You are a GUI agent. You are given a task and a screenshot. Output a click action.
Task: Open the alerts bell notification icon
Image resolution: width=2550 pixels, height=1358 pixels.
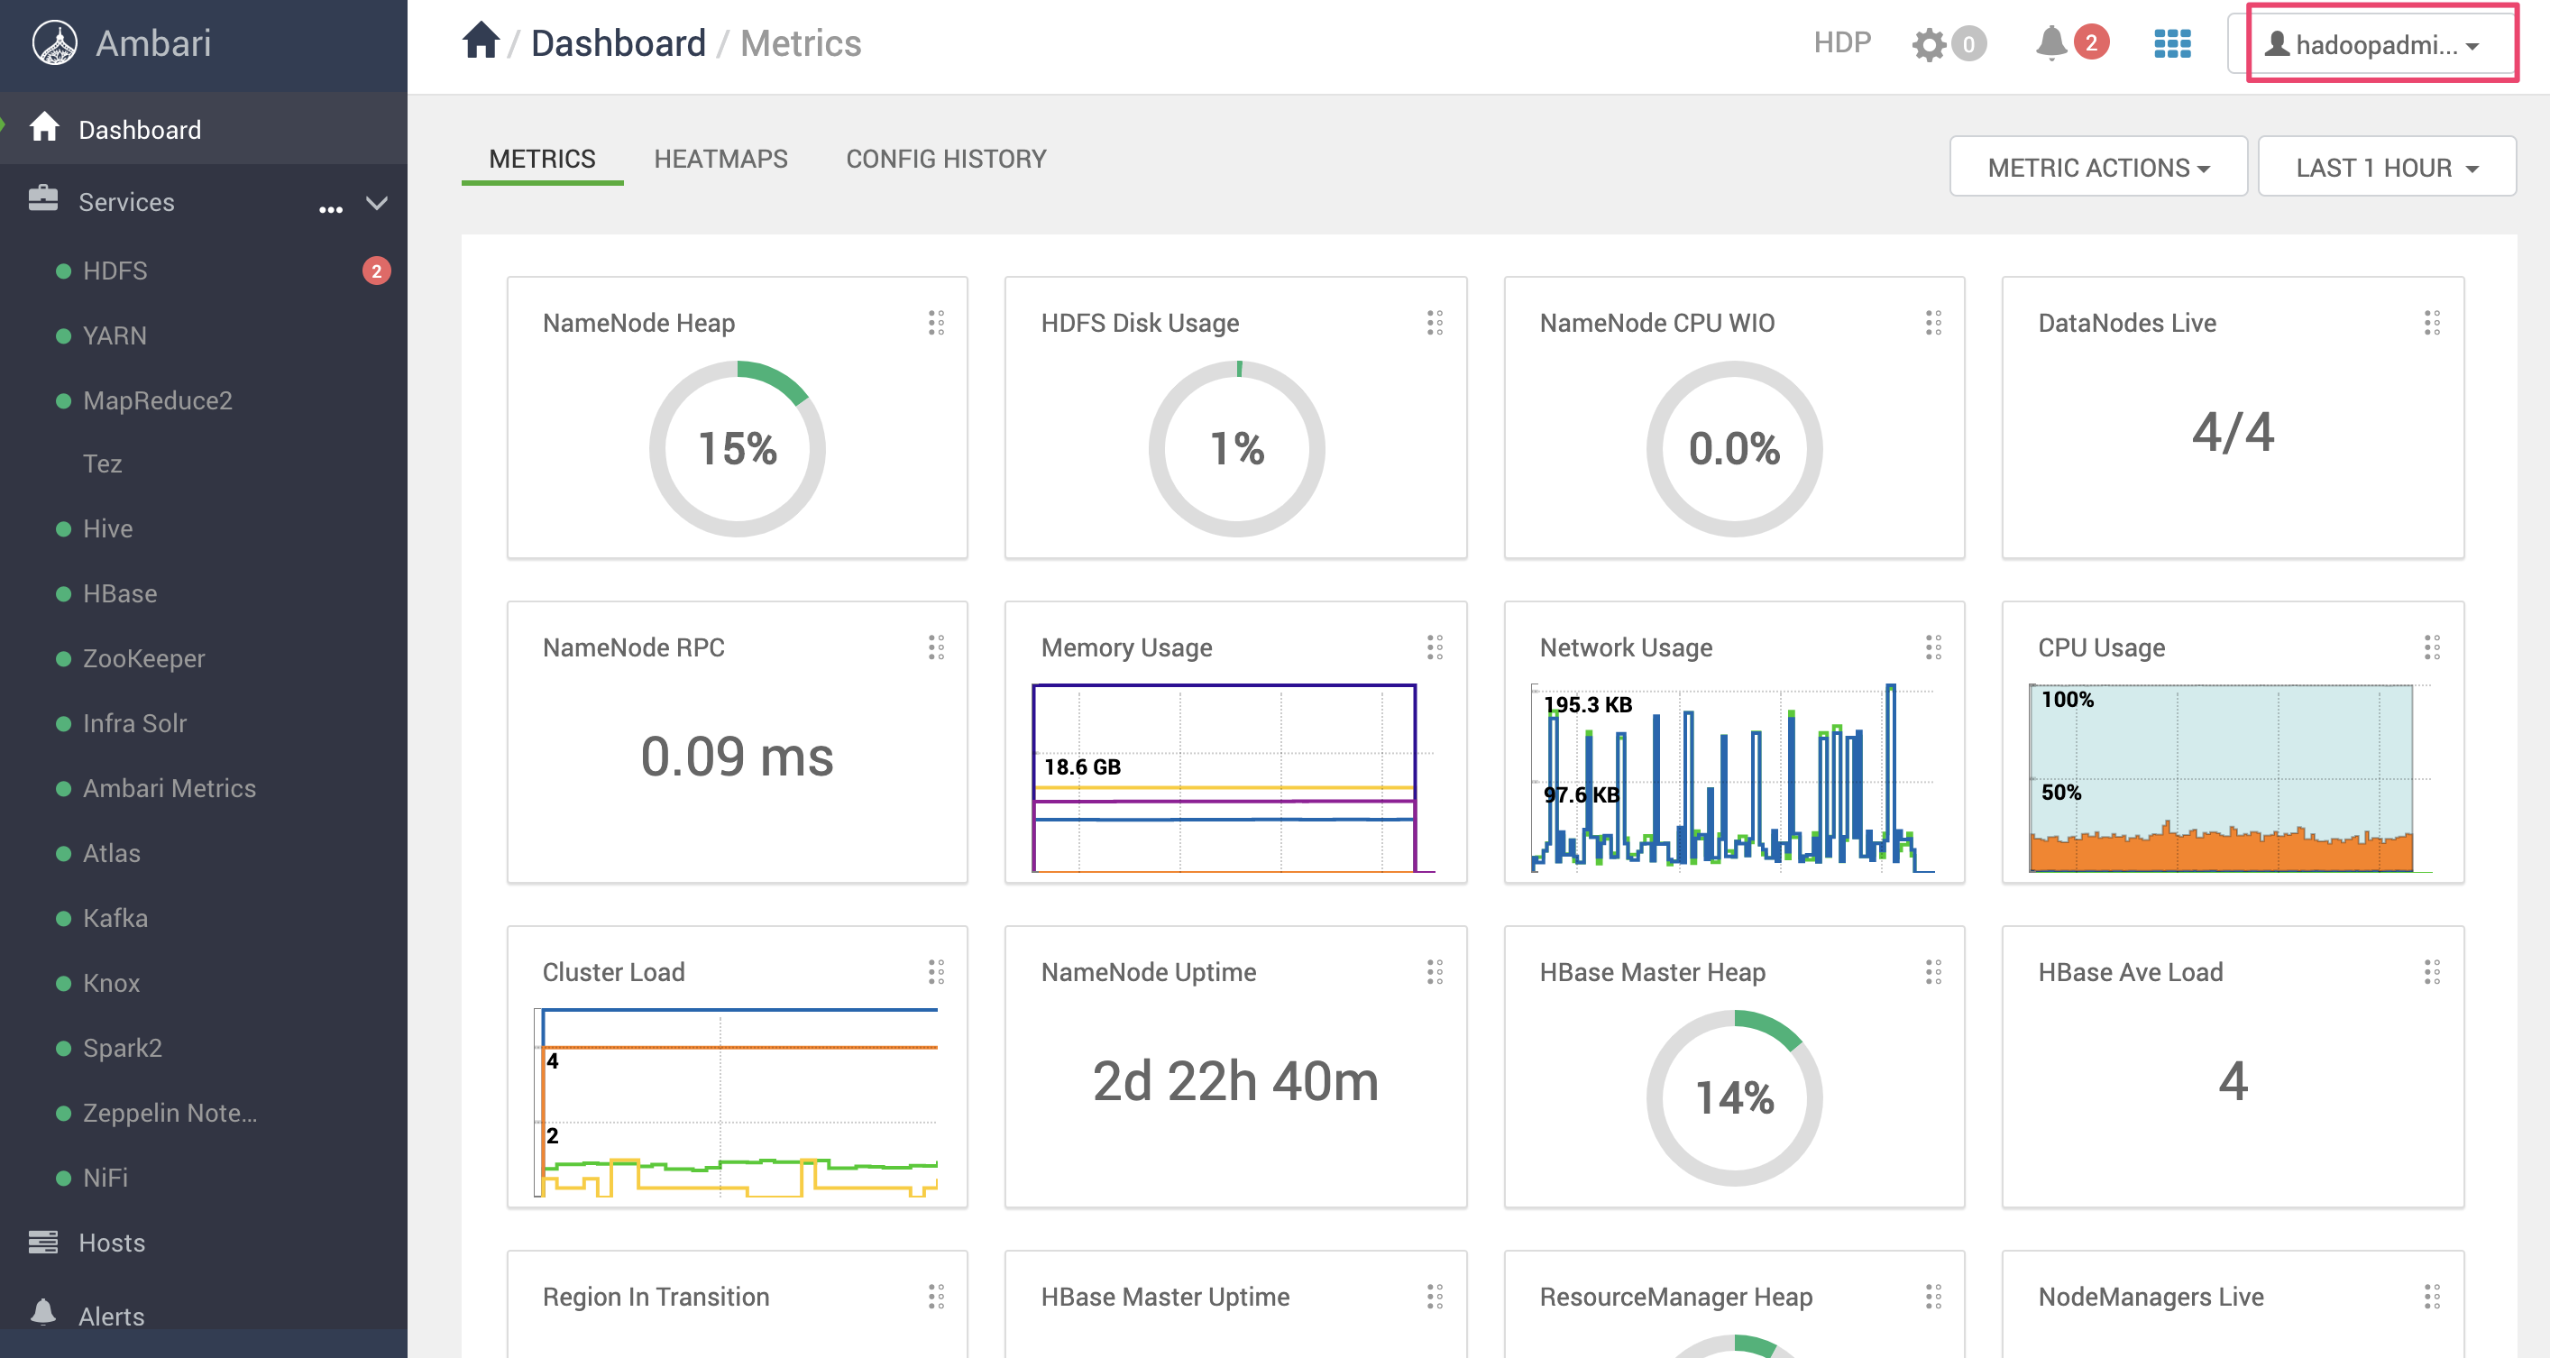pos(2051,42)
